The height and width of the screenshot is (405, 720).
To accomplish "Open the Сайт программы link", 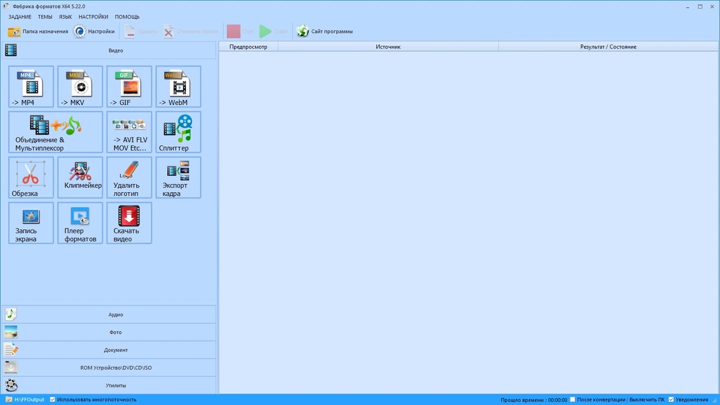I will coord(325,31).
